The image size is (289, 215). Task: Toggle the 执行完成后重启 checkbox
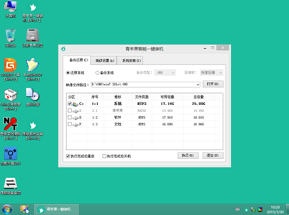(68, 156)
